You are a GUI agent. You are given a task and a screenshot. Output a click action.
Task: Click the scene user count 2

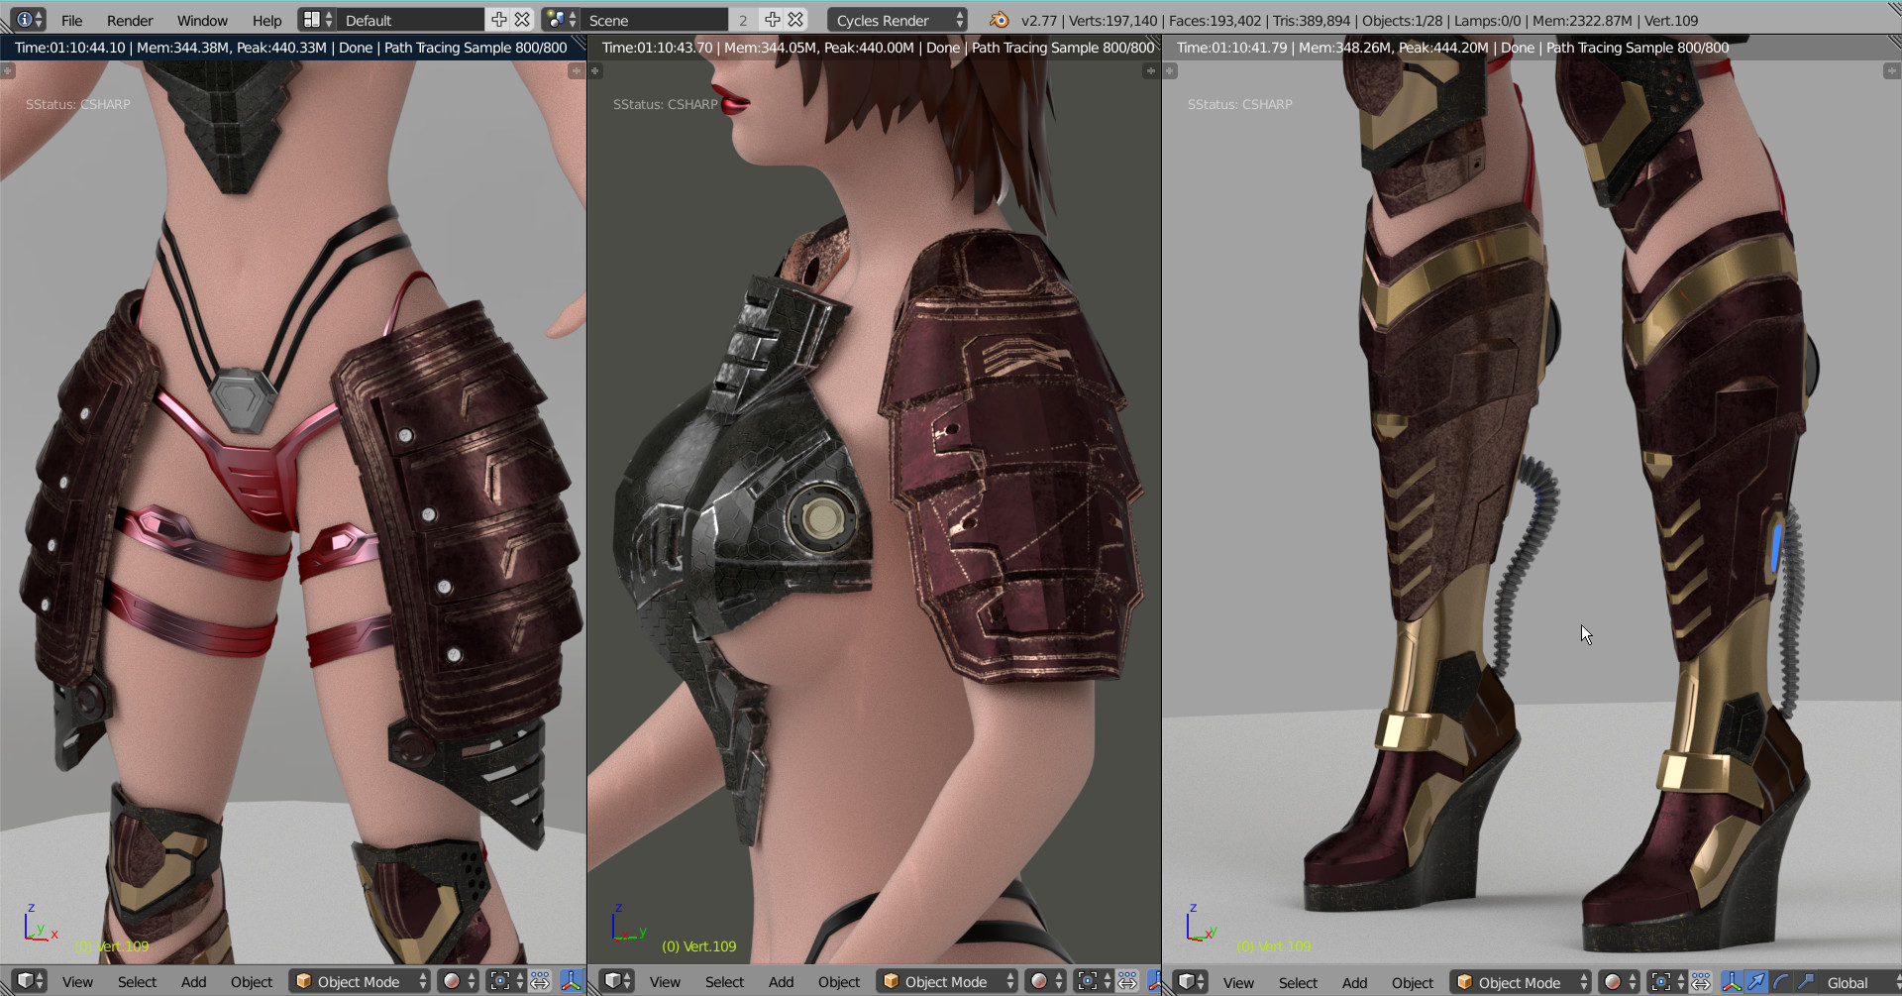[743, 20]
